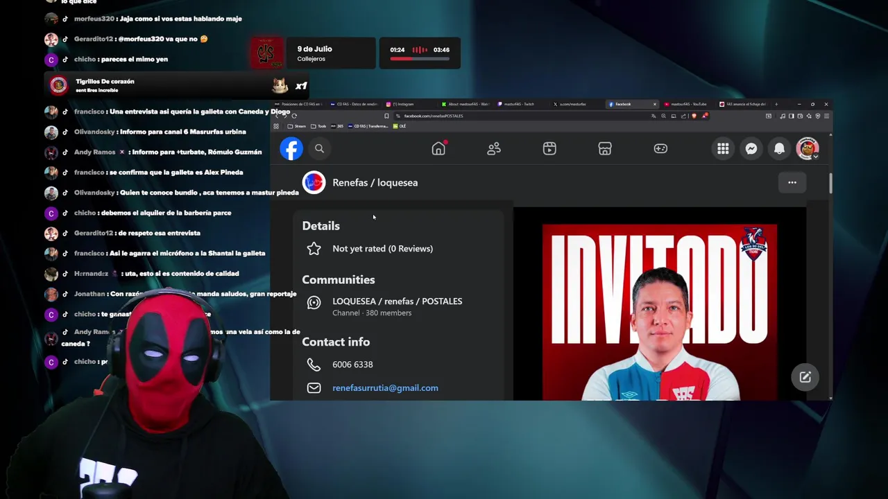
Task: Open the OLÉ bookmark
Action: 400,126
